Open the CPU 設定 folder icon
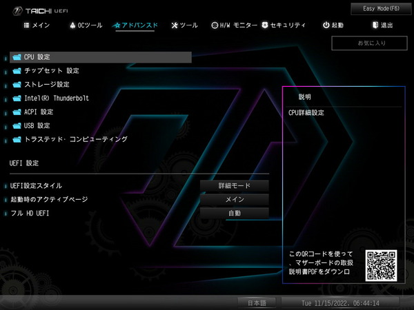The width and height of the screenshot is (414, 310). pos(17,57)
